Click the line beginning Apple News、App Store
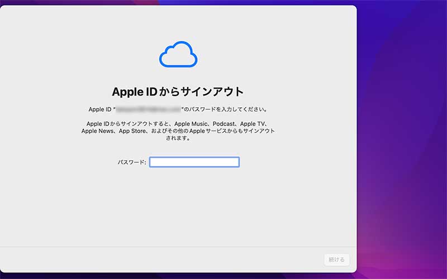This screenshot has width=447, height=279. [178, 131]
